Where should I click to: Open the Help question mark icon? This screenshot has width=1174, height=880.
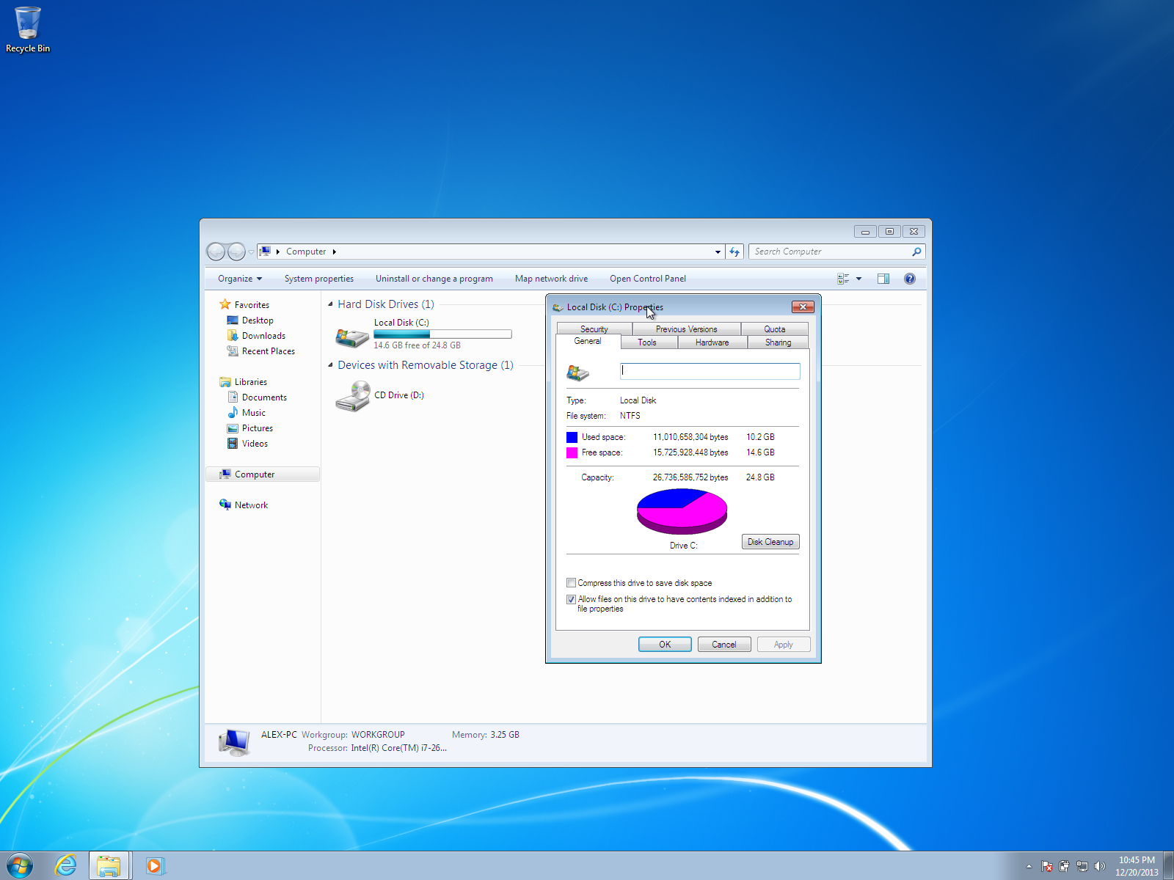[910, 279]
